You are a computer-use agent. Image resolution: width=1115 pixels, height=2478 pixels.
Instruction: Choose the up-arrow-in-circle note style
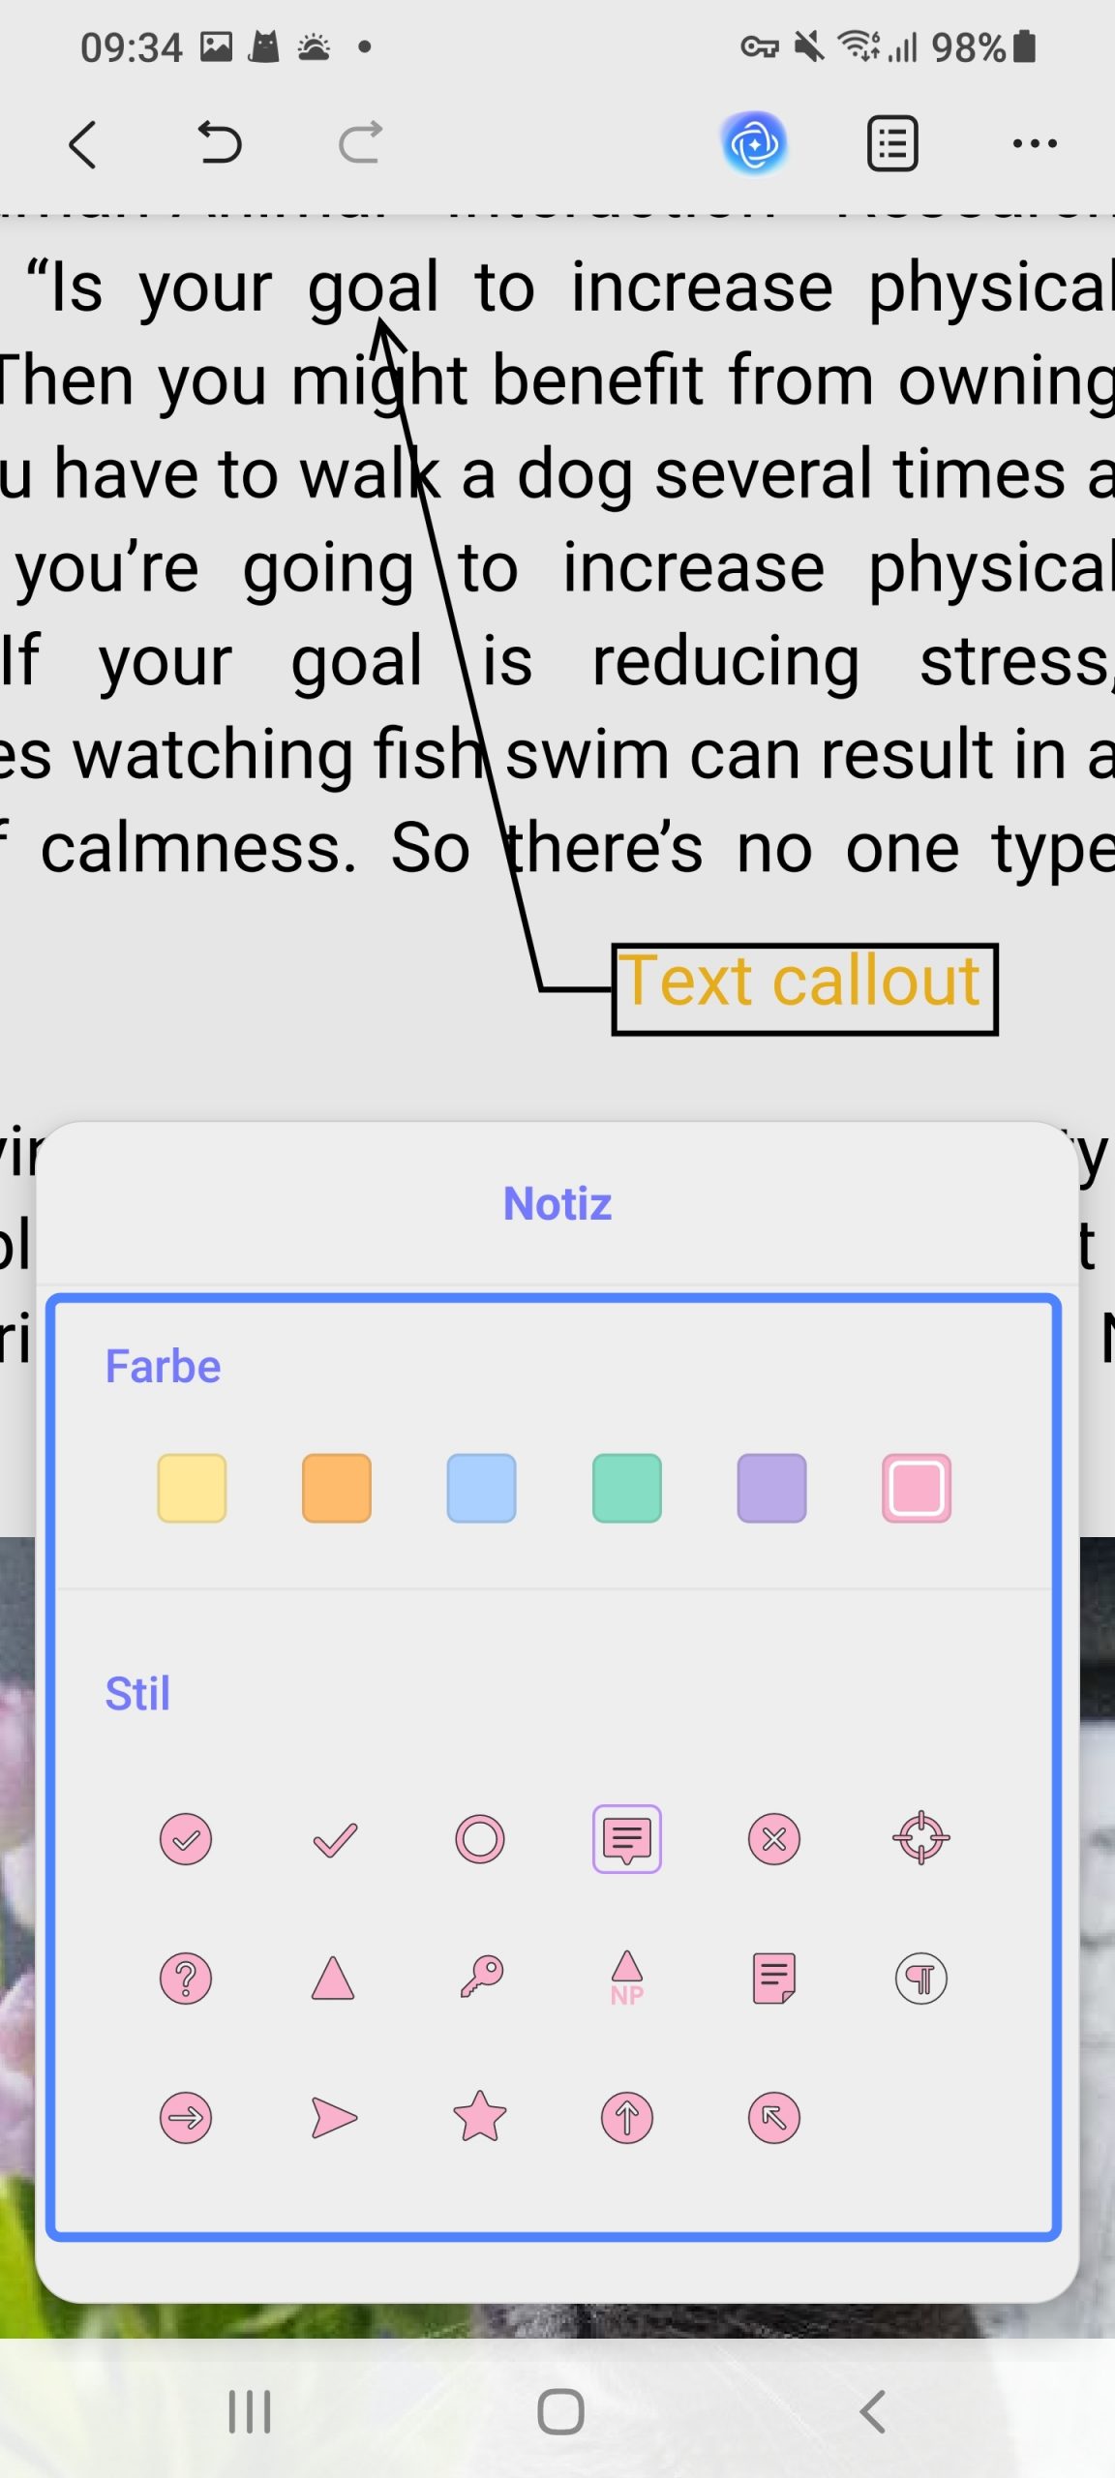[627, 2118]
